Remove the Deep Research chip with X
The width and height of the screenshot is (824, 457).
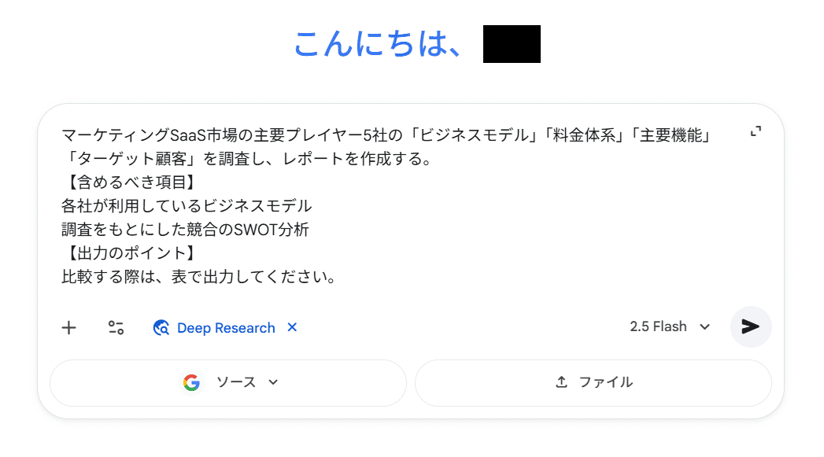[292, 327]
